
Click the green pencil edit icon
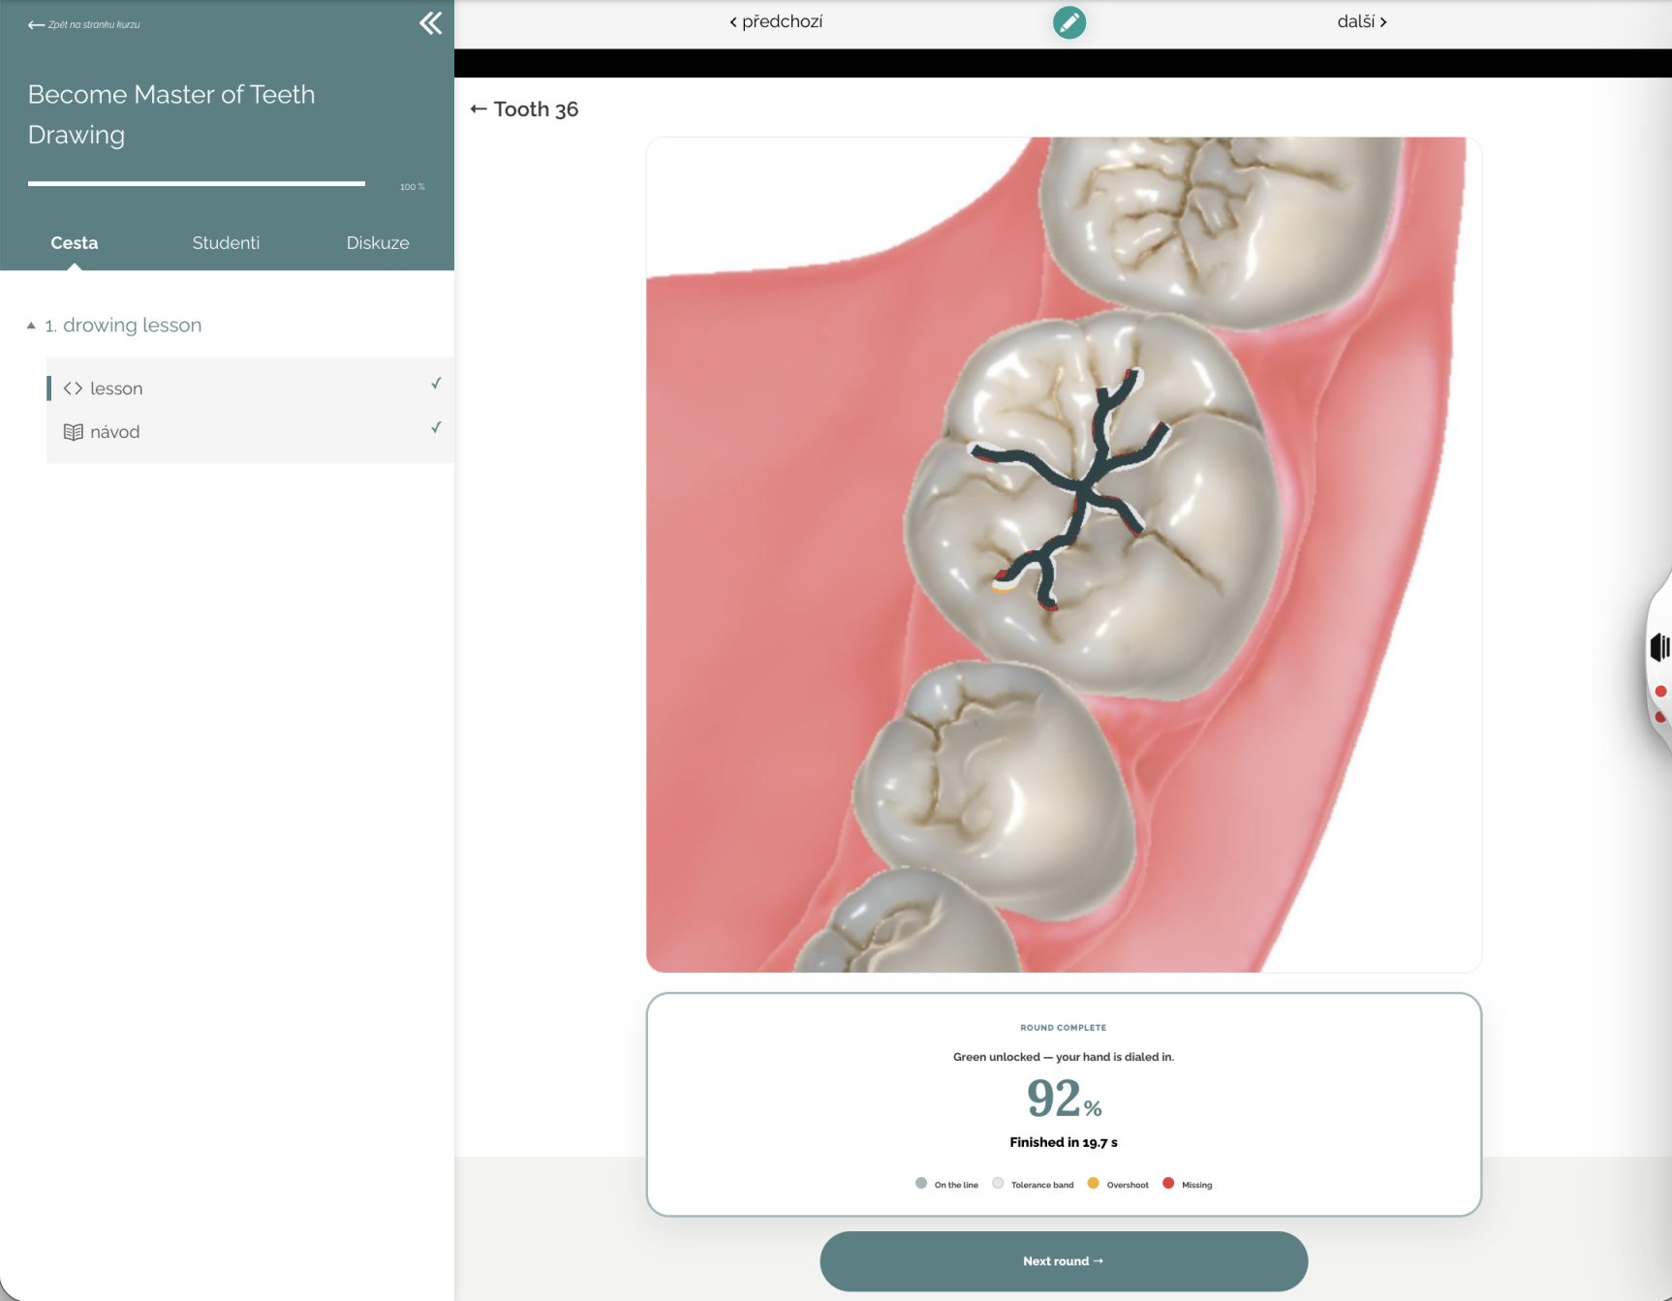pyautogui.click(x=1069, y=22)
